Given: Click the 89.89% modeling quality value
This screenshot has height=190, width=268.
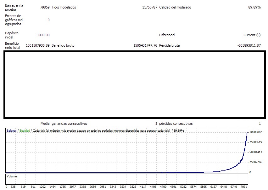Looking at the screenshot, I should tap(254, 7).
